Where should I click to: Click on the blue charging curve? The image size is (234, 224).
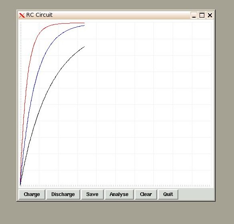pos(36,80)
